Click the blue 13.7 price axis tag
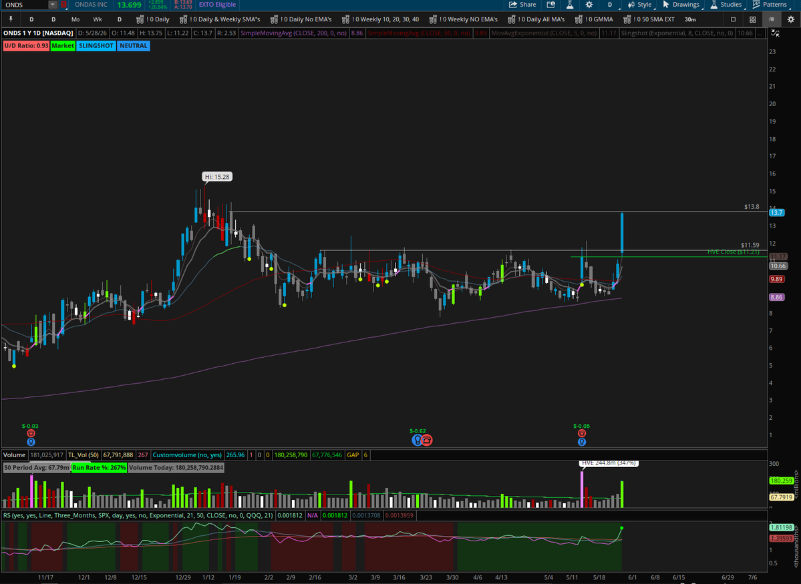 tap(776, 212)
